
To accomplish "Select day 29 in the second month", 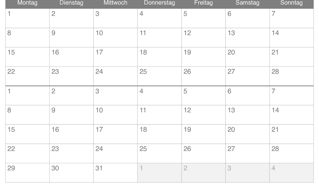I will tap(28, 173).
